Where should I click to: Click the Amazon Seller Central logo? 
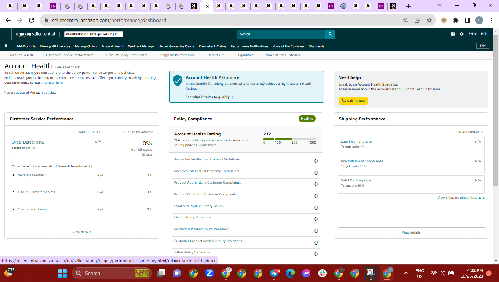(x=36, y=34)
